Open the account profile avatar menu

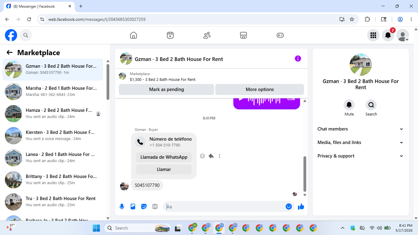403,35
